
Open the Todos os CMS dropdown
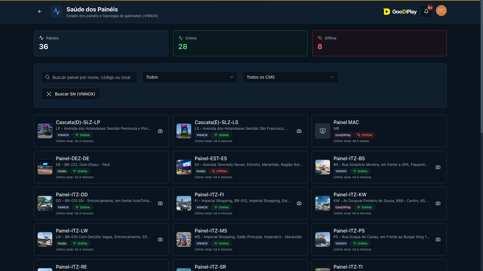click(290, 77)
